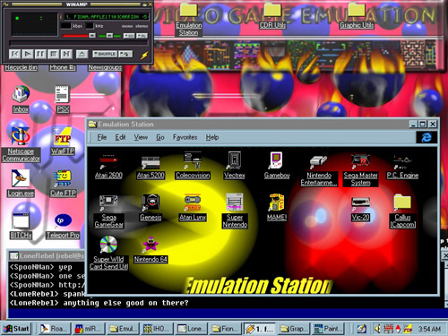Click the Winamp eject/open file button
This screenshot has height=336, width=448.
point(82,54)
